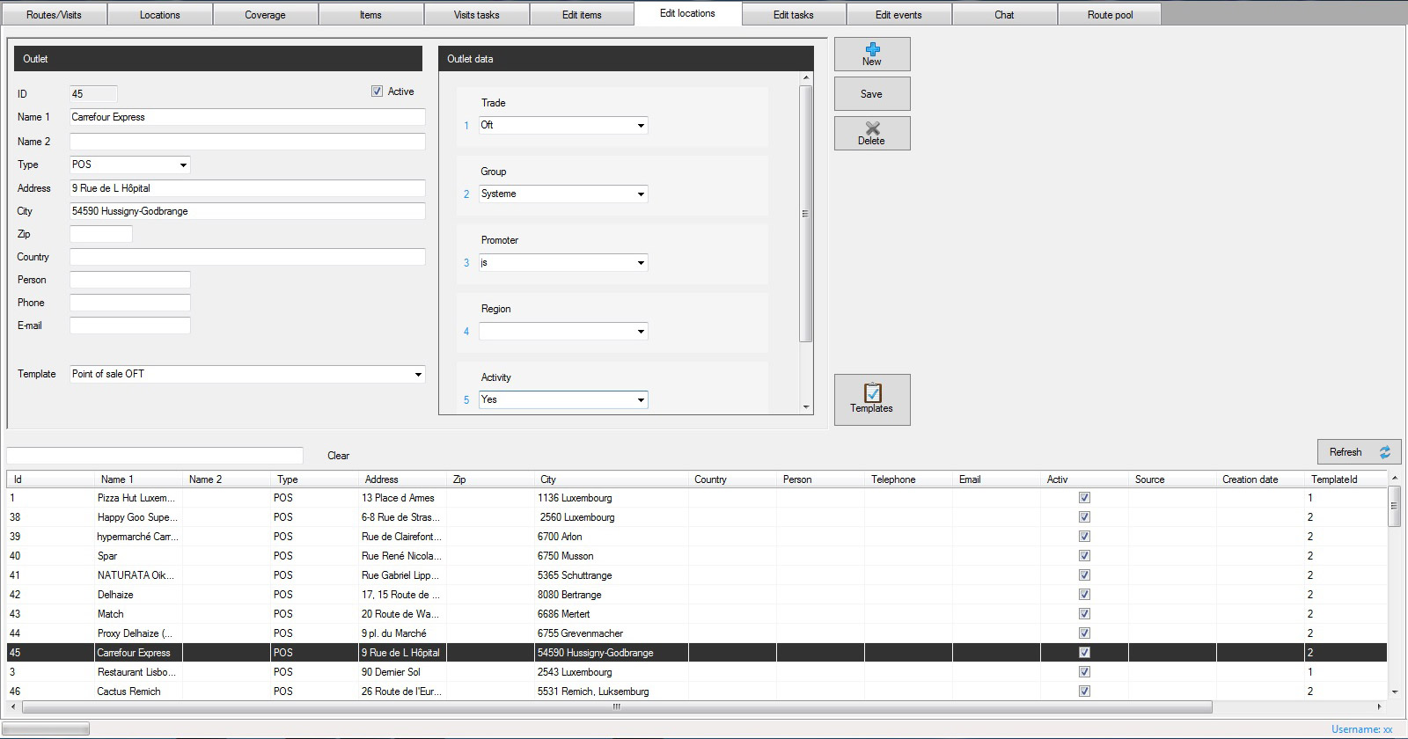Image resolution: width=1408 pixels, height=739 pixels.
Task: Click the Name 2 input field
Action: pos(246,142)
